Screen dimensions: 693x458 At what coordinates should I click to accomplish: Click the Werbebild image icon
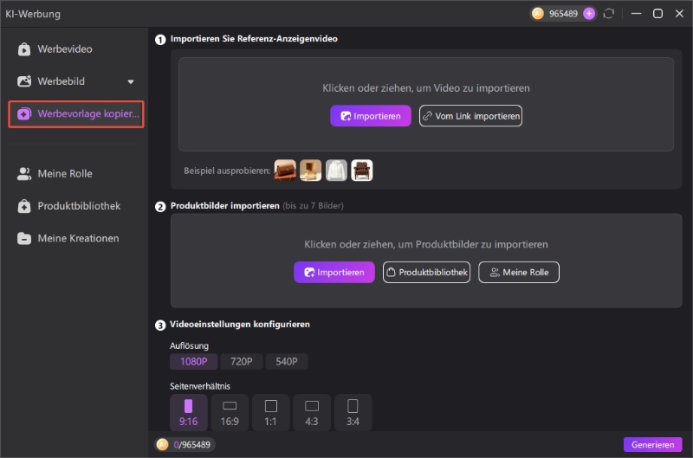point(24,81)
